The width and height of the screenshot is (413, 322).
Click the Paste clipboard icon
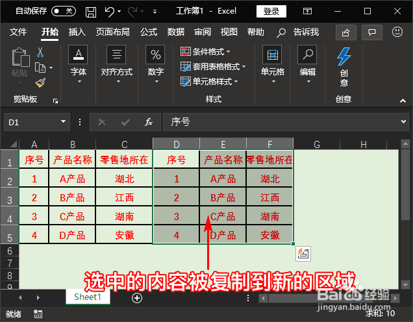pos(21,57)
